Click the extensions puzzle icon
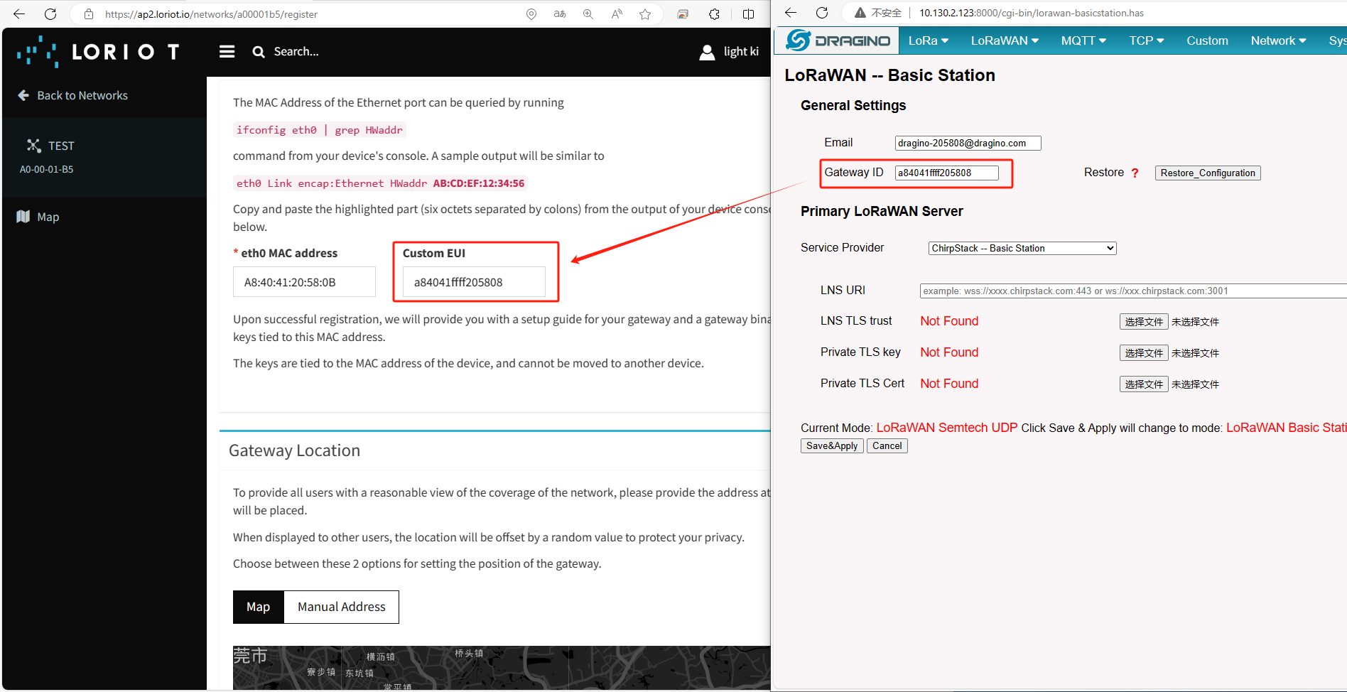 coord(714,14)
